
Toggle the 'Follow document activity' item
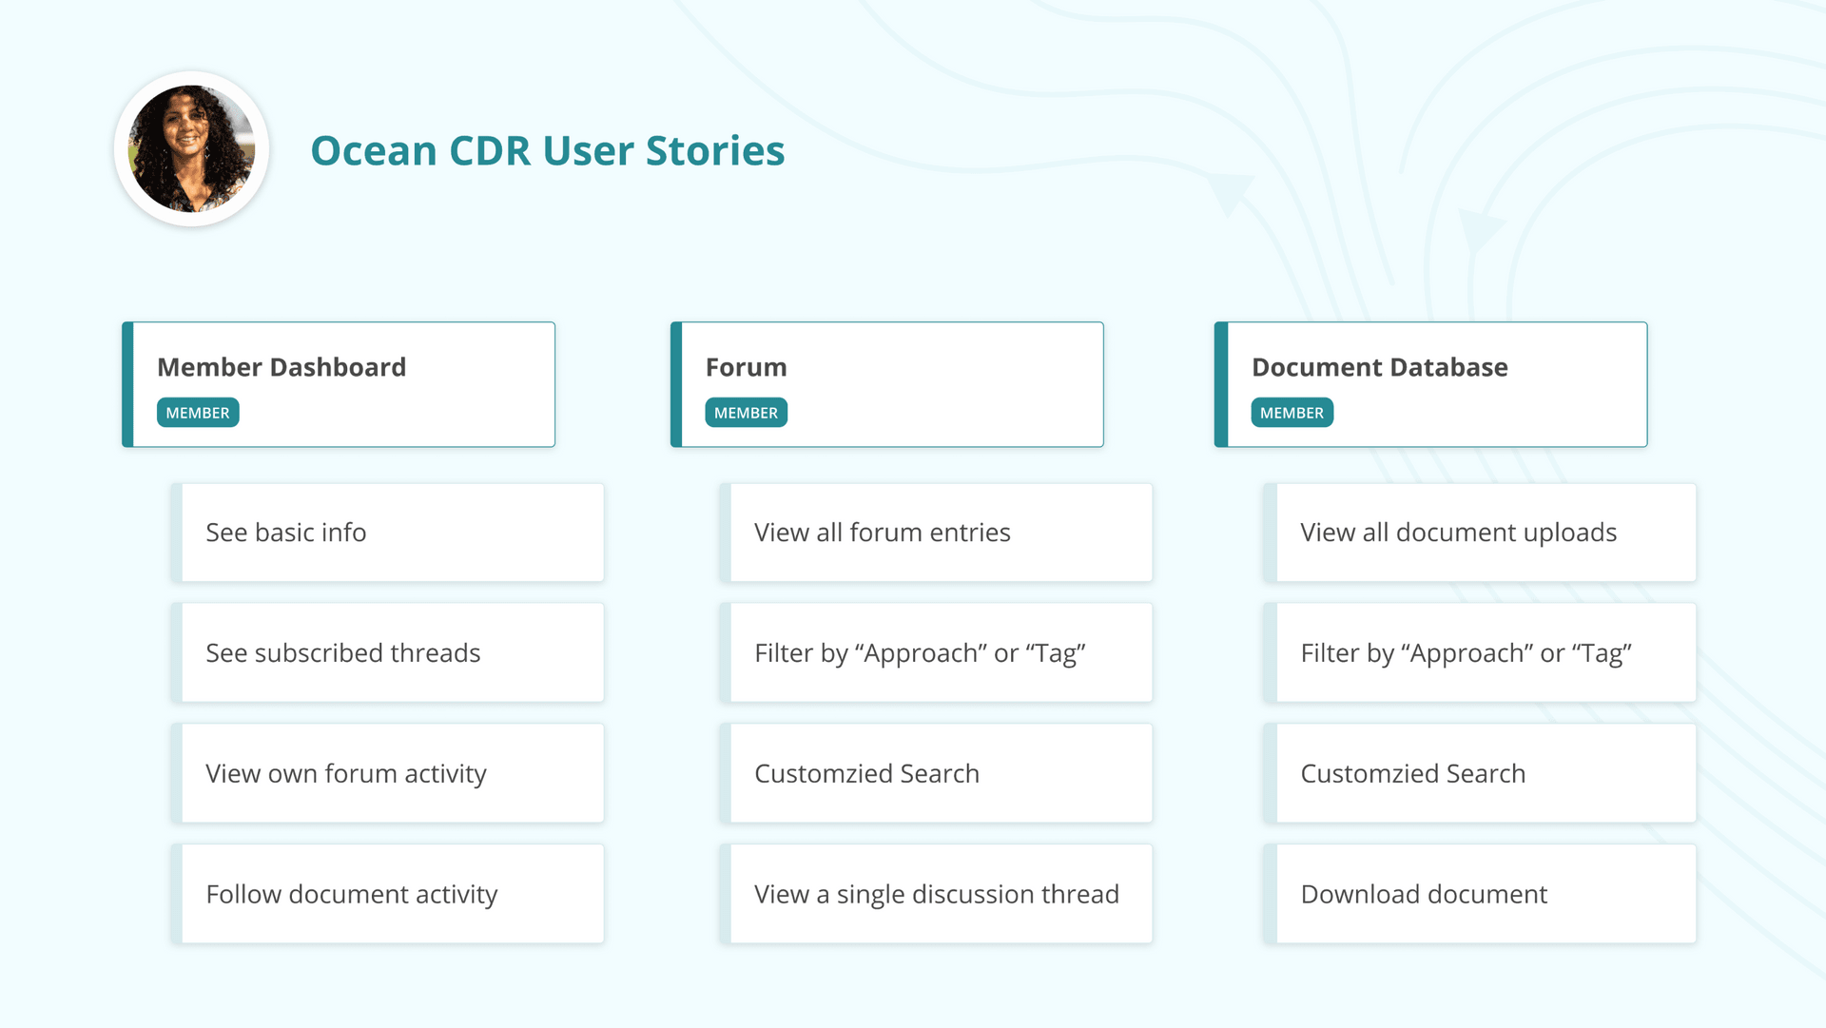(387, 894)
